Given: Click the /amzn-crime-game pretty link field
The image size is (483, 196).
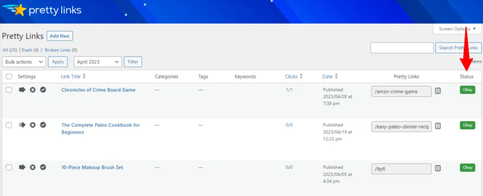Looking at the screenshot, I should click(x=401, y=91).
